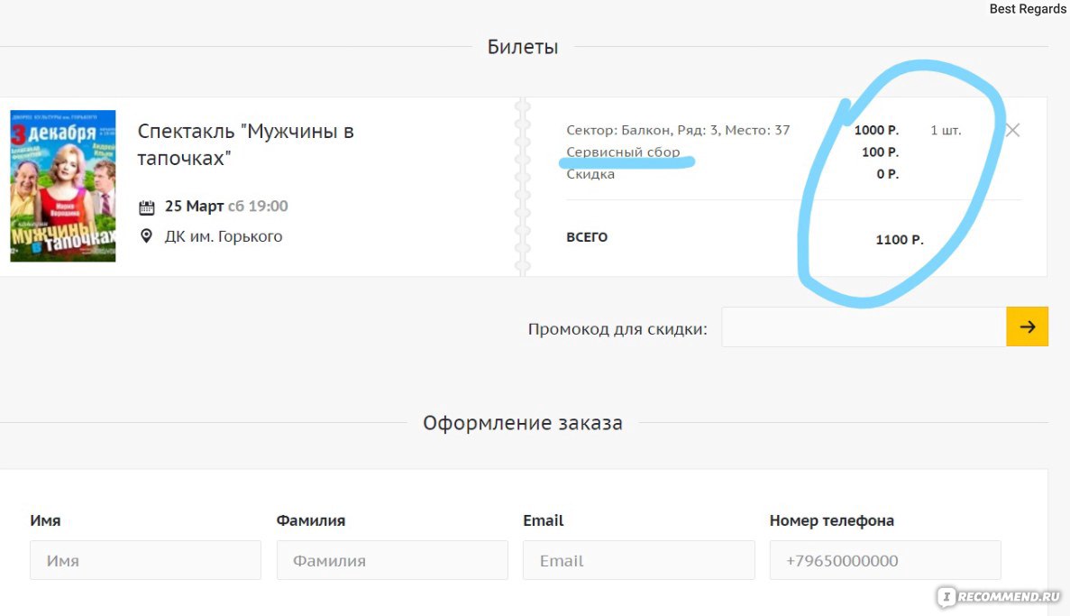
Task: Click the 100 Р. service fee amount
Action: coord(881,152)
